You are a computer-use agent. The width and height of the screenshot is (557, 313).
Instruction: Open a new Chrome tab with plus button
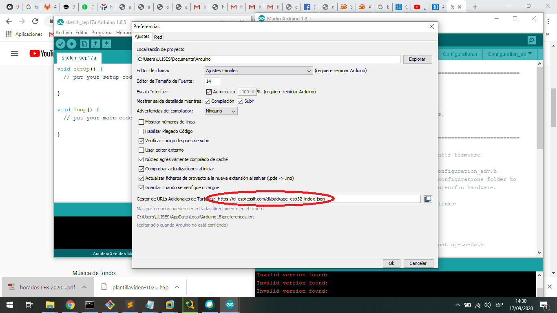(x=475, y=7)
